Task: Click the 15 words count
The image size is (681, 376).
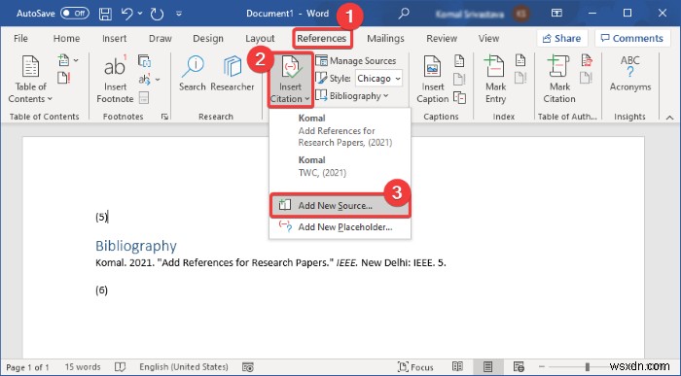Action: pos(83,367)
